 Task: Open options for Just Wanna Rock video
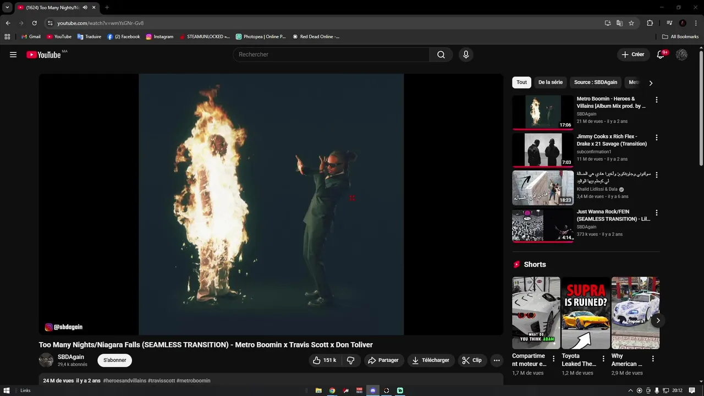(656, 213)
